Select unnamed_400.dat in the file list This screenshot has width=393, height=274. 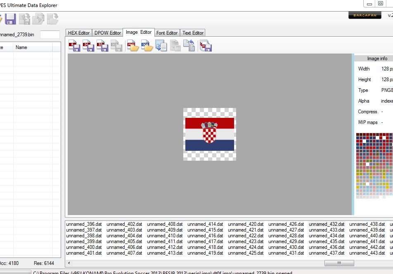[x=84, y=247]
